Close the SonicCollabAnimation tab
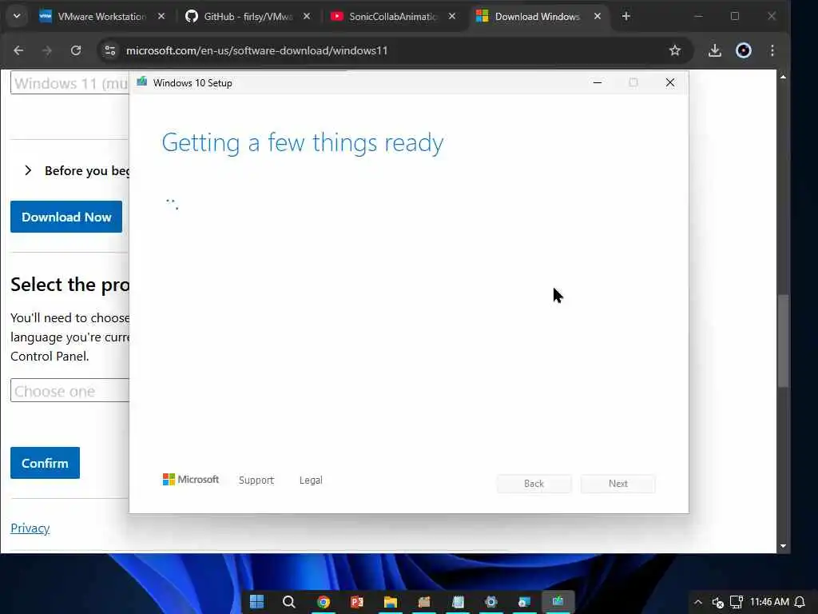This screenshot has height=614, width=818. (x=452, y=17)
